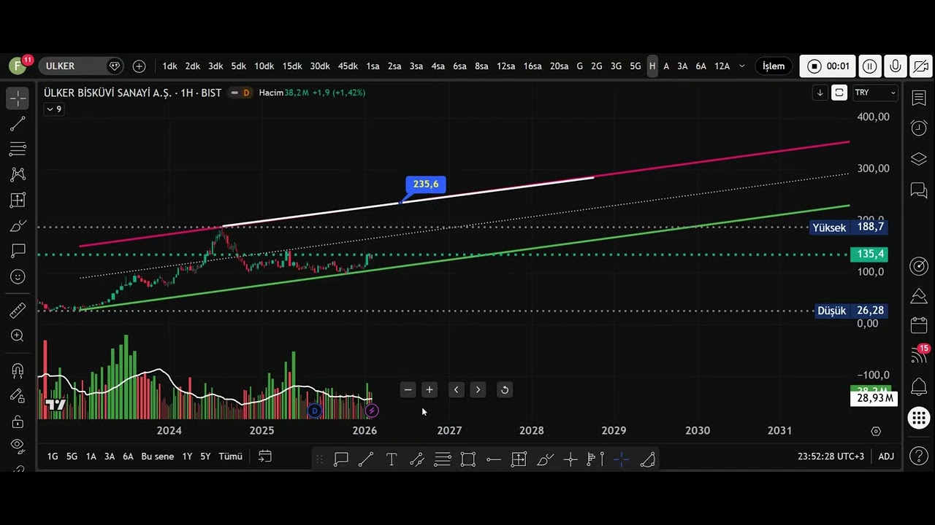This screenshot has width=935, height=525.
Task: Click the ULKER symbol search field
Action: point(80,66)
